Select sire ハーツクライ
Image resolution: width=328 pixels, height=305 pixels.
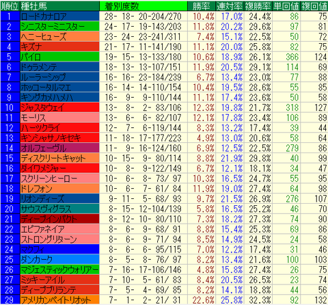tap(59, 128)
